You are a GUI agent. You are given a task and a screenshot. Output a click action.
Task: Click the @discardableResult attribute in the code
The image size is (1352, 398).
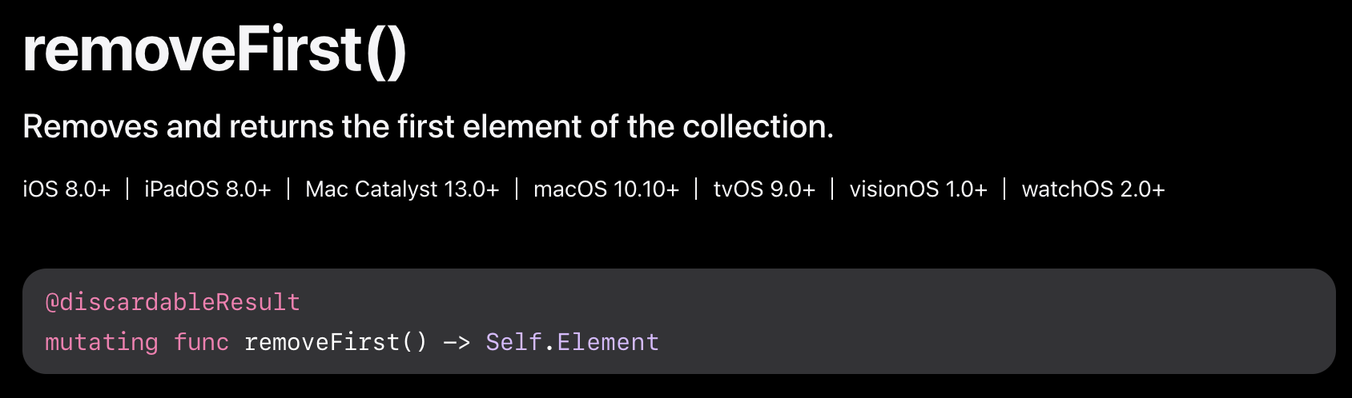point(173,302)
